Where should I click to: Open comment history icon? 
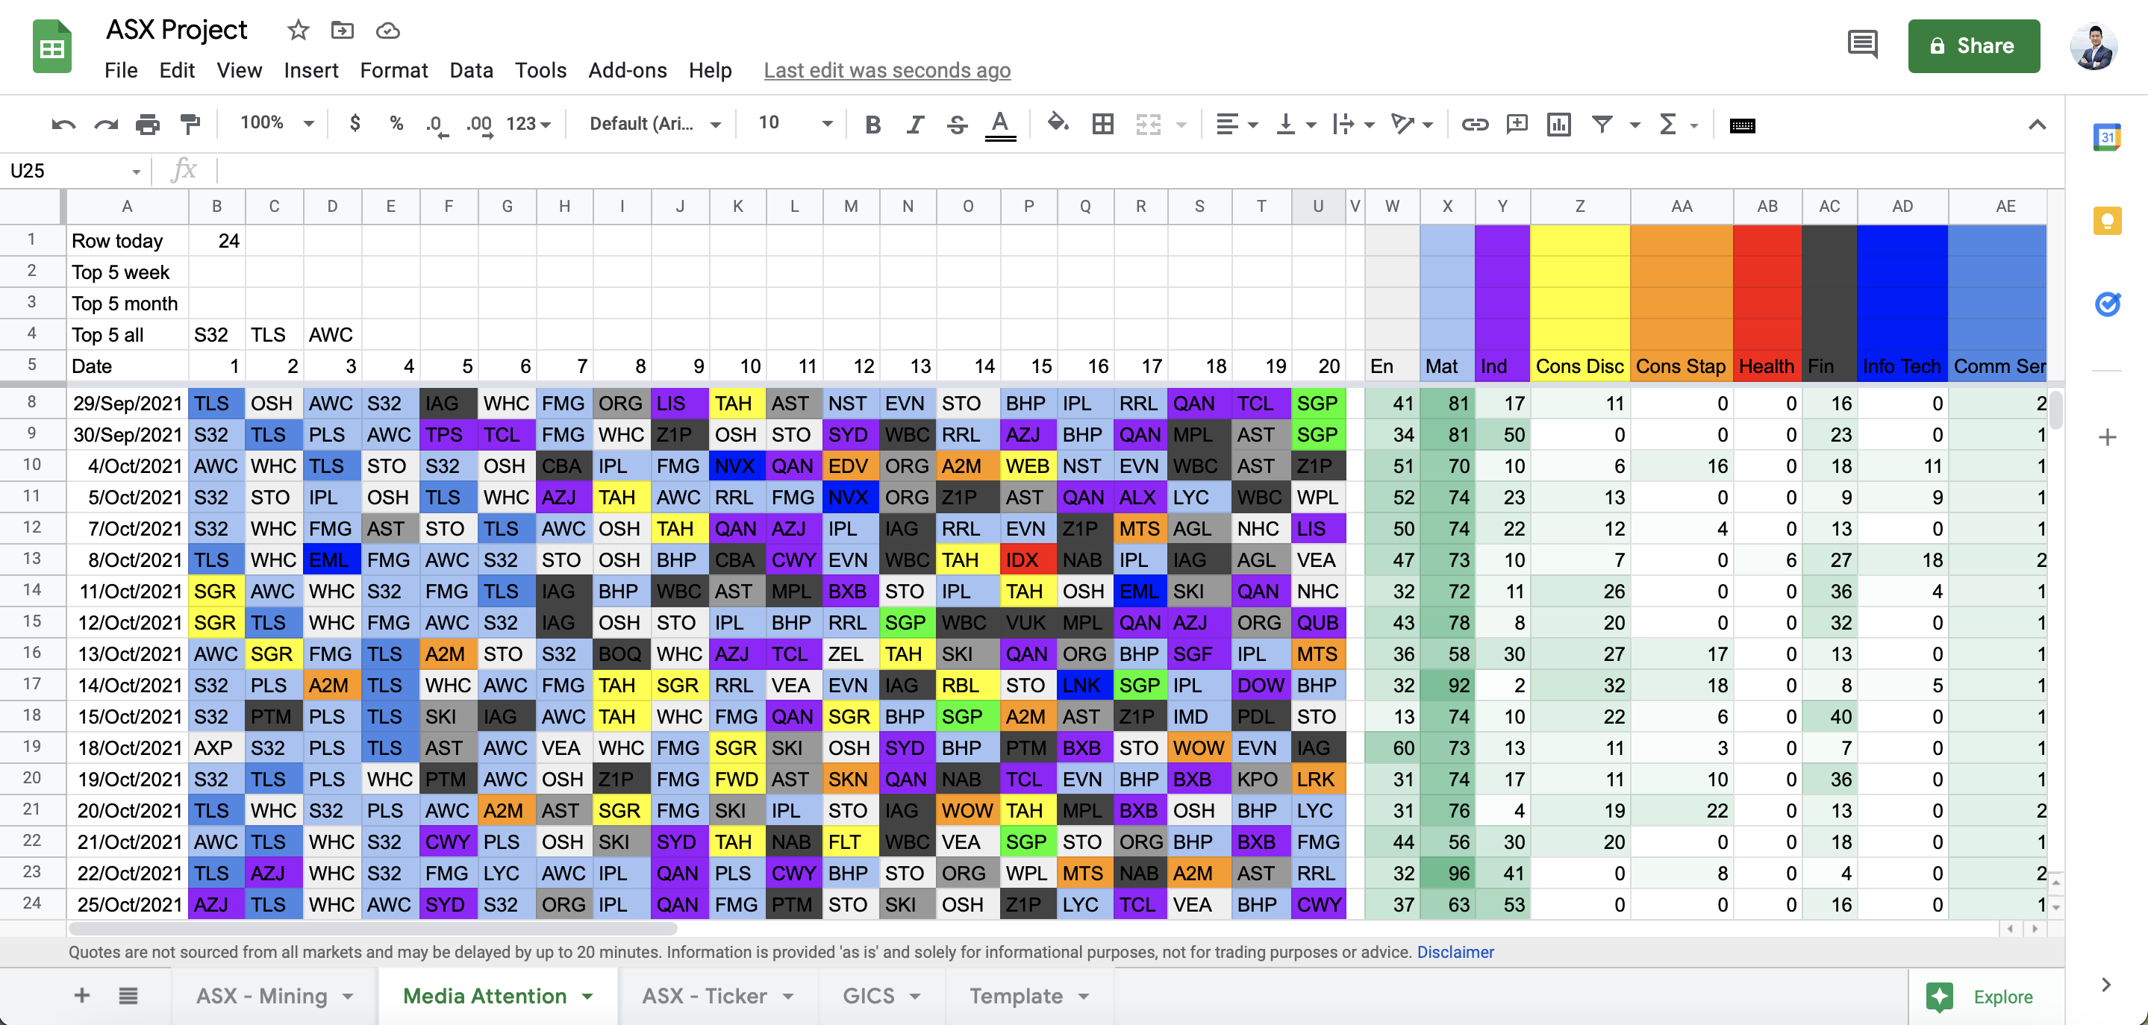point(1862,45)
